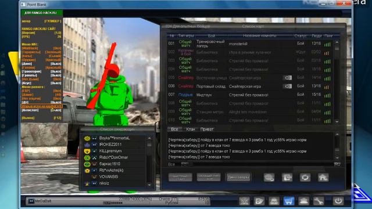372x209 pixels.
Task: Select player KILLpremiym in the list
Action: 115,151
